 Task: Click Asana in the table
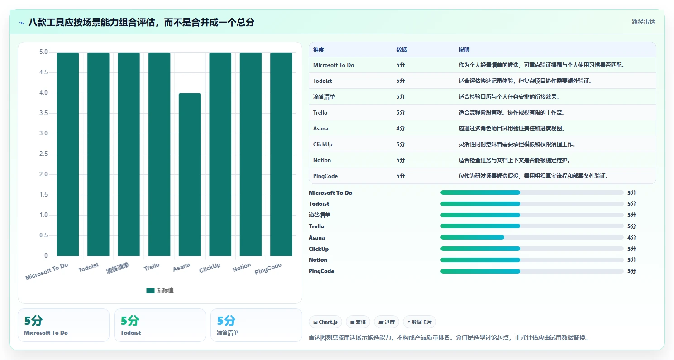tap(321, 129)
